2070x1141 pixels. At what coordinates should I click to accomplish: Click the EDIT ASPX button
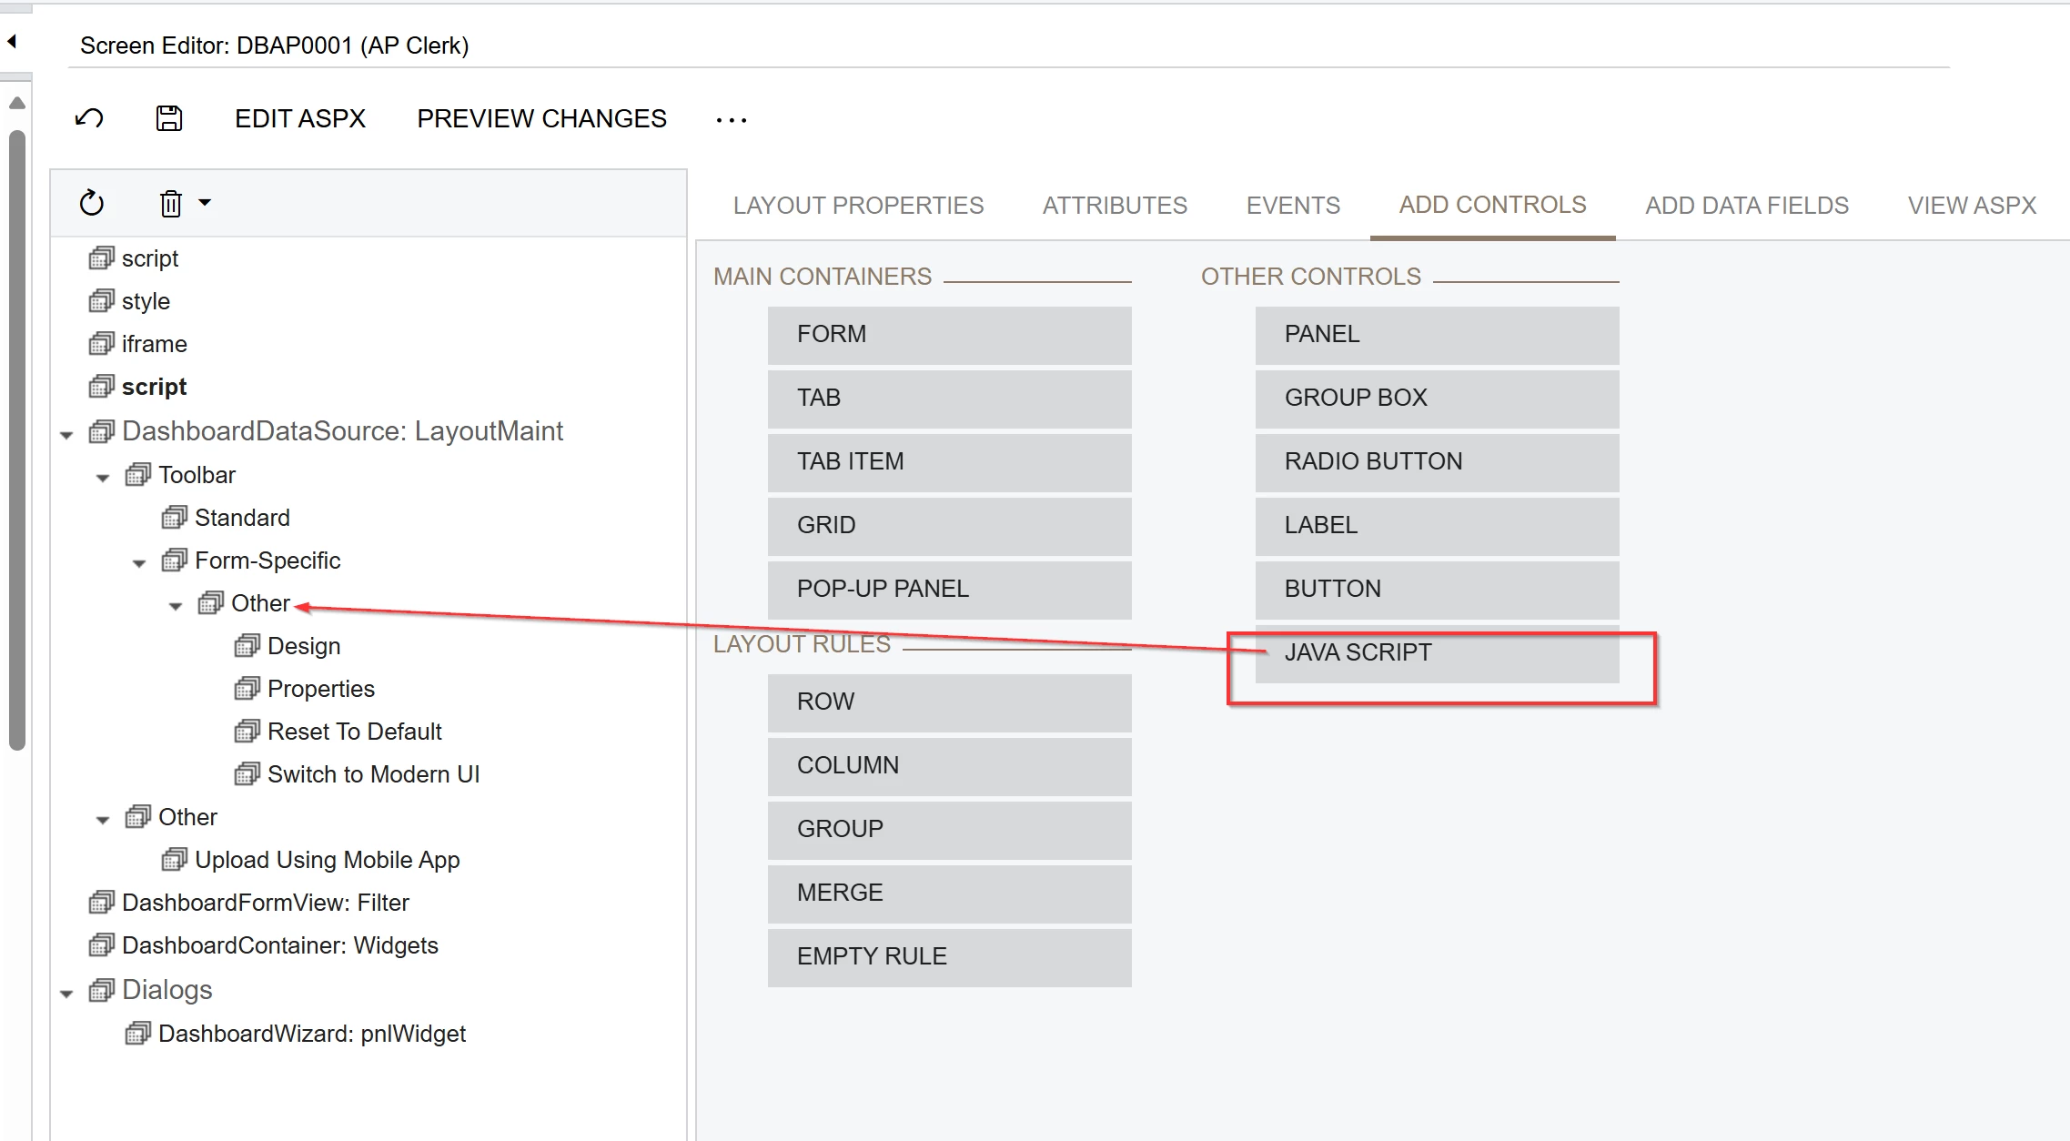coord(299,118)
